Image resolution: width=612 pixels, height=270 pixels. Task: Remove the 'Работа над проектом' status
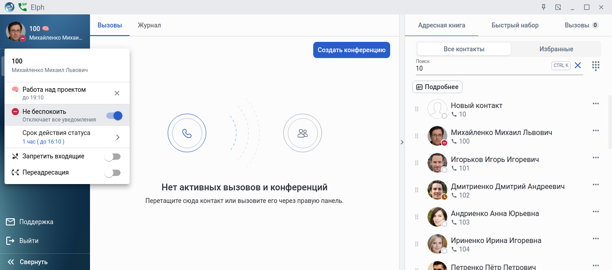(x=117, y=93)
